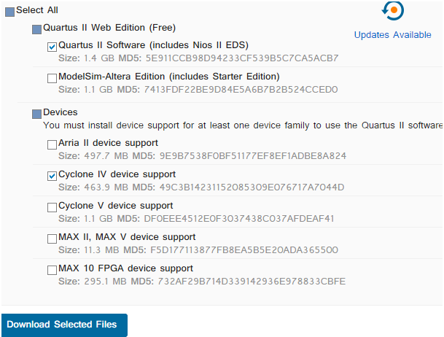This screenshot has width=444, height=337.
Task: Uncheck Quartus II Software checkbox
Action: [x=52, y=47]
